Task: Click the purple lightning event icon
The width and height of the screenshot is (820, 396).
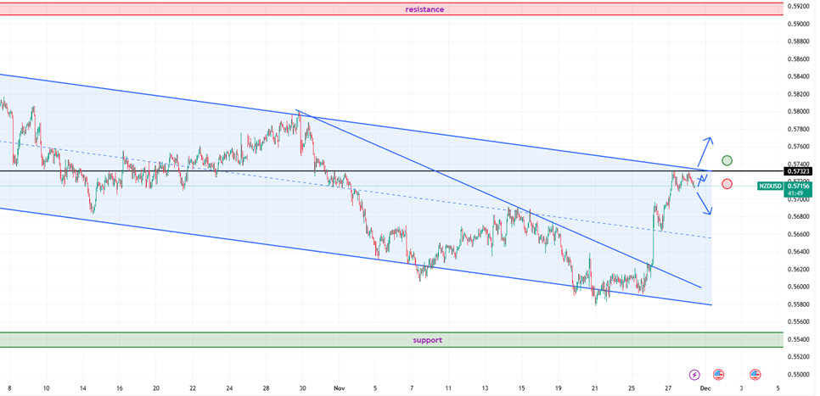Action: point(694,374)
